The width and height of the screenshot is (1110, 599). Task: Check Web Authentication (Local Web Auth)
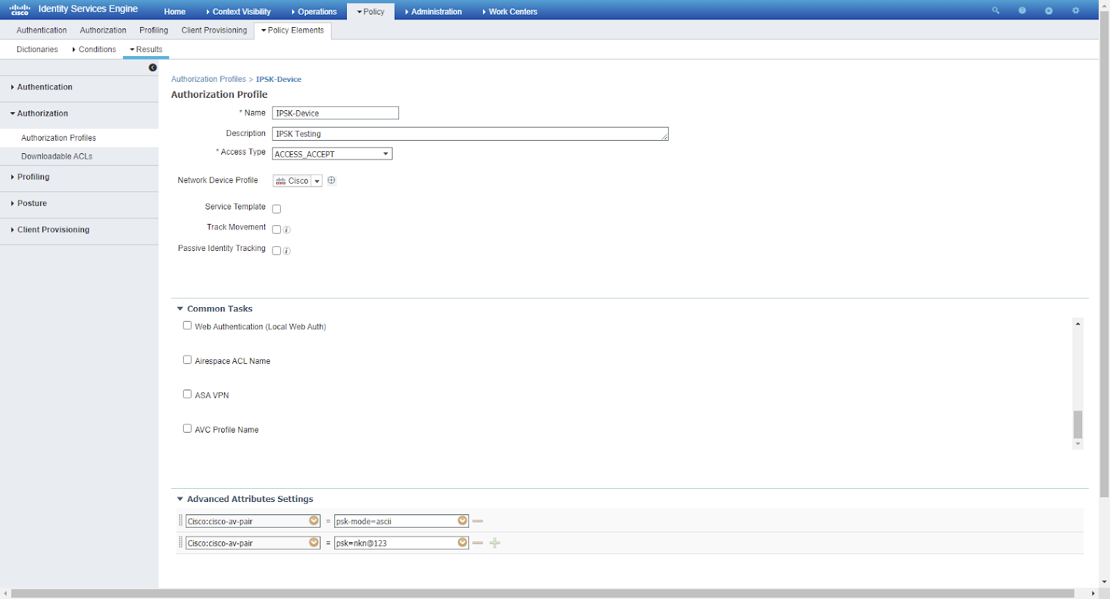point(187,325)
